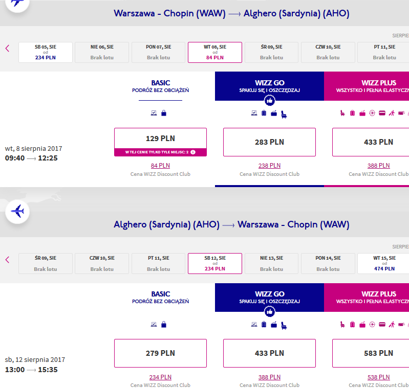The height and width of the screenshot is (388, 409).
Task: Click the return flight airplane icon
Action: point(17,212)
